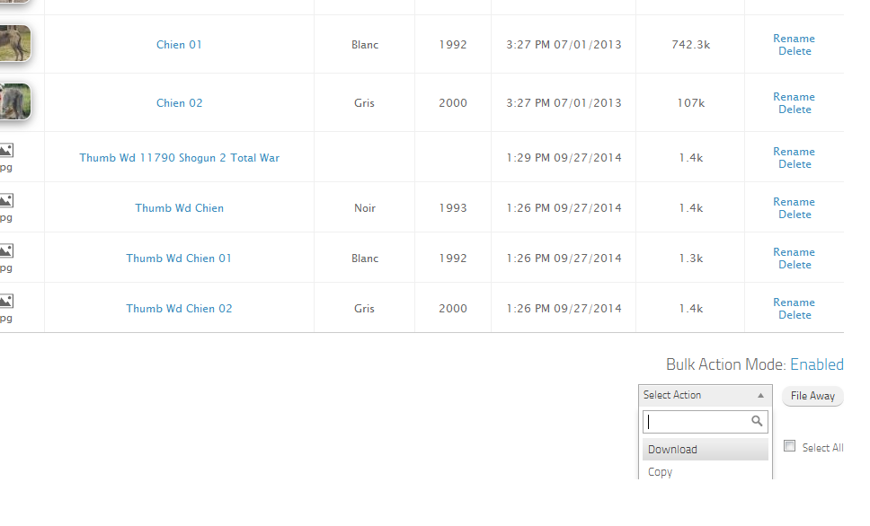Image resolution: width=870 pixels, height=526 pixels.
Task: Open the Thumb Wd Chien file link
Action: (179, 208)
